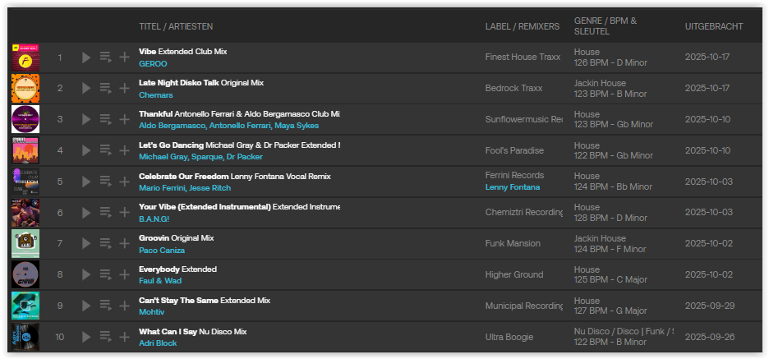Play the track Vibe Extended Club Mix
This screenshot has width=769, height=359.
86,58
